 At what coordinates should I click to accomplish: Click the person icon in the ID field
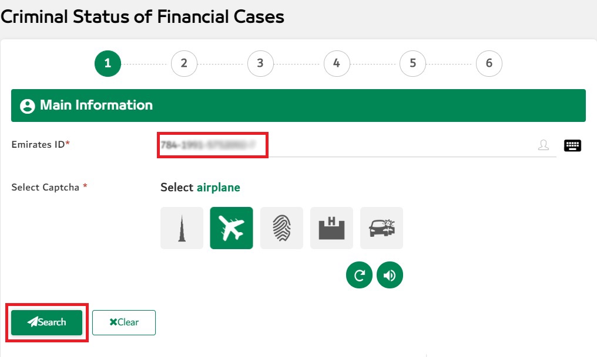544,145
